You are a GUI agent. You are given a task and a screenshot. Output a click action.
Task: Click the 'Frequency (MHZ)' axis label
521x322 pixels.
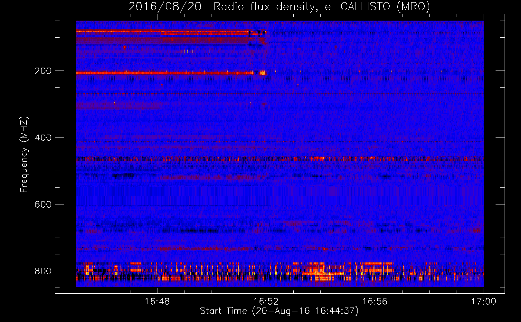24,154
